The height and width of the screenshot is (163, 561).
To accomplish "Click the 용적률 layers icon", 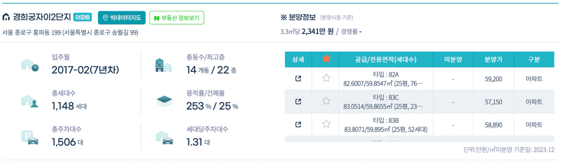I will click(x=164, y=101).
